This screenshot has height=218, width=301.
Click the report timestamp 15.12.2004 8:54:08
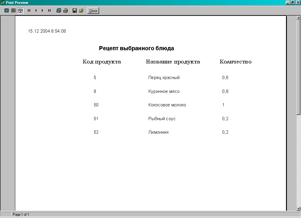[47, 31]
